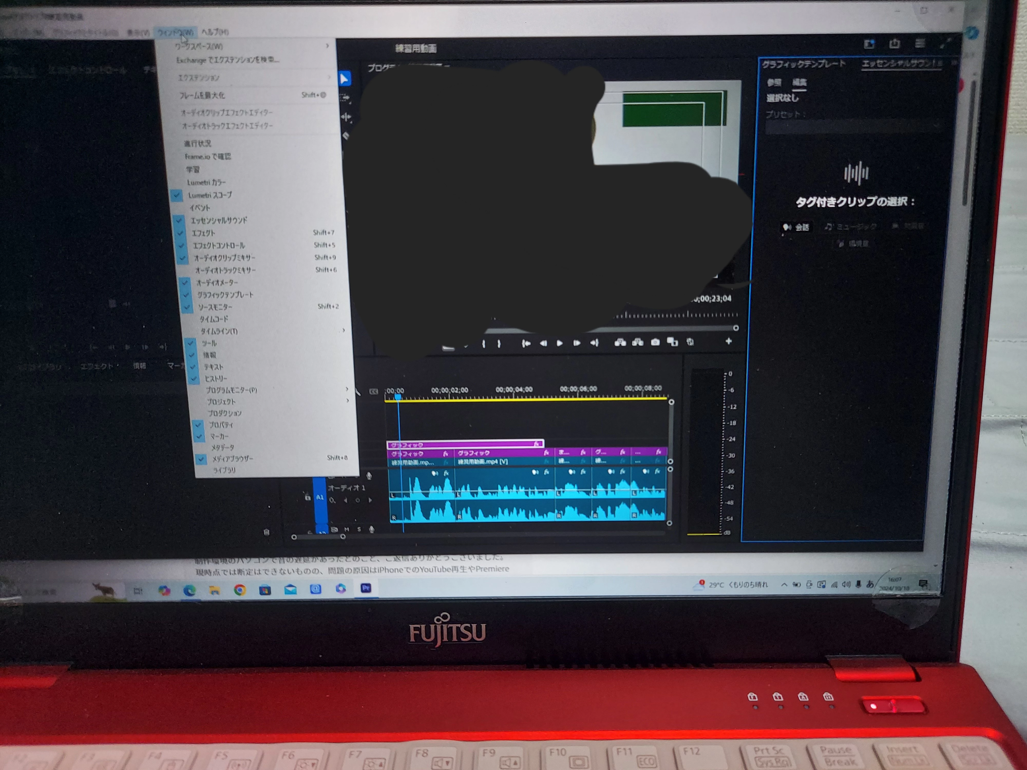Click the Comparison View icon
This screenshot has height=770, width=1027.
point(672,342)
